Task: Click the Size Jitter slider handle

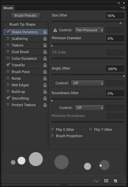Action: (120, 23)
